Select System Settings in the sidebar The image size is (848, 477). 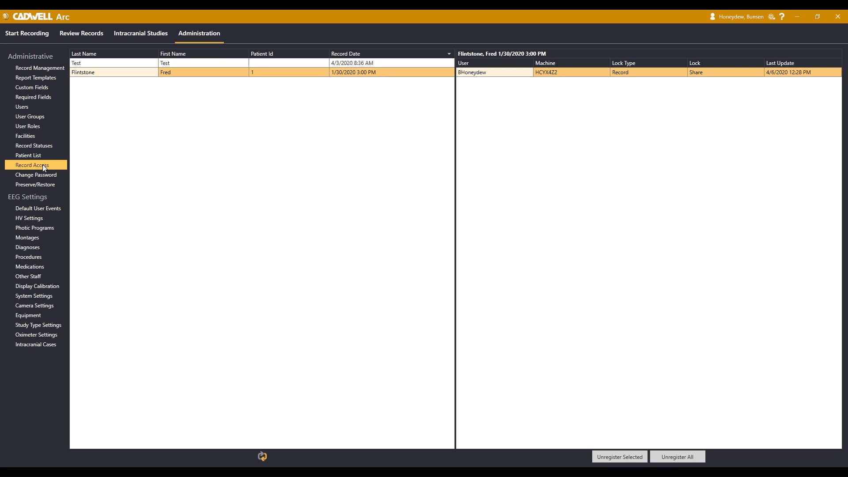click(x=34, y=295)
